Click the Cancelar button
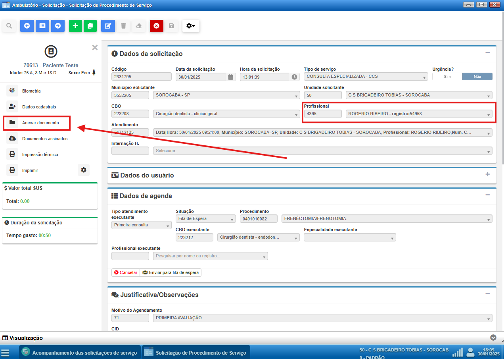 click(126, 272)
